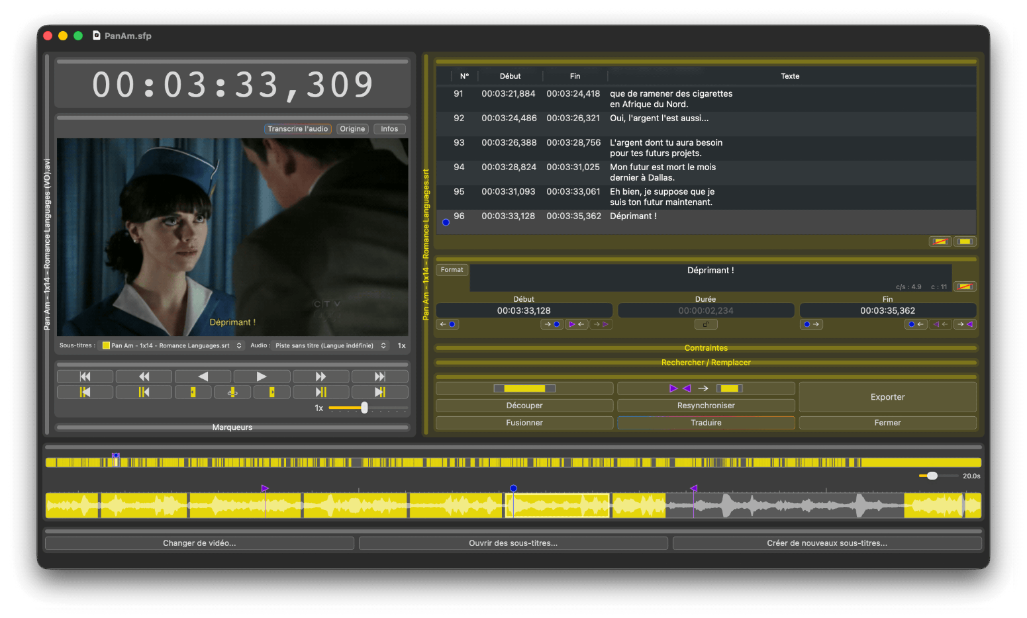This screenshot has height=618, width=1027.
Task: Click the N° column header
Action: point(465,76)
